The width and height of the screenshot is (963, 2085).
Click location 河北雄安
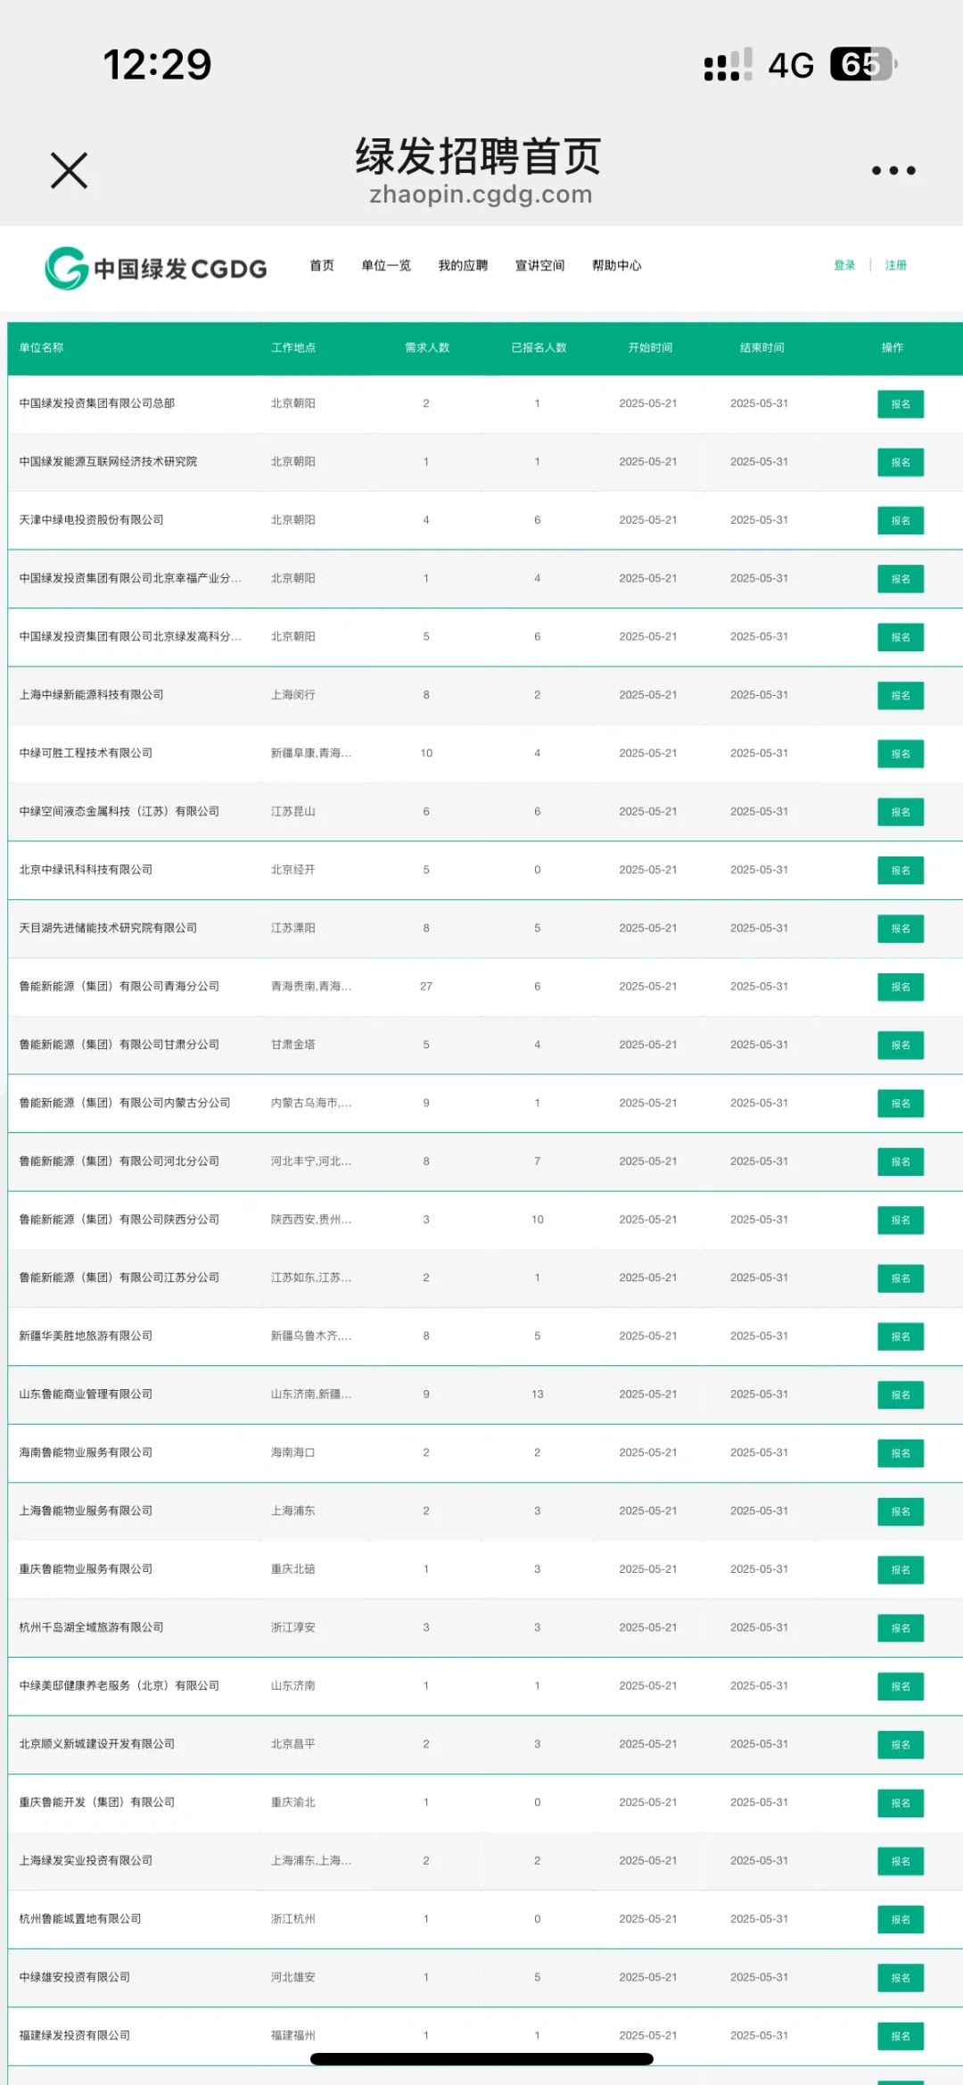(292, 1977)
